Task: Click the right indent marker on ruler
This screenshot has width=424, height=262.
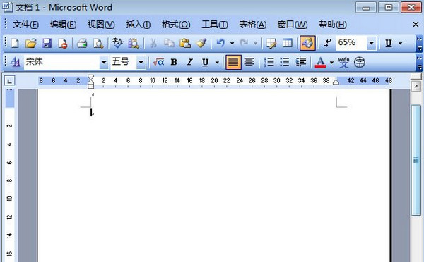Action: 336,82
